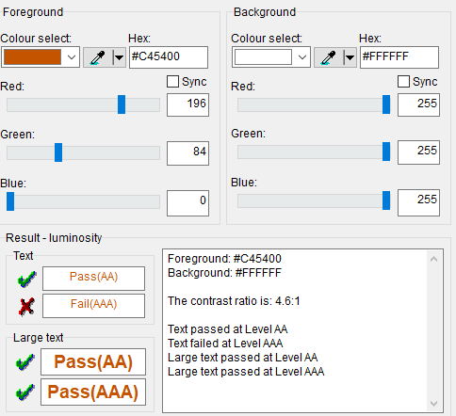Enable the foreground Sync checkbox

(172, 82)
